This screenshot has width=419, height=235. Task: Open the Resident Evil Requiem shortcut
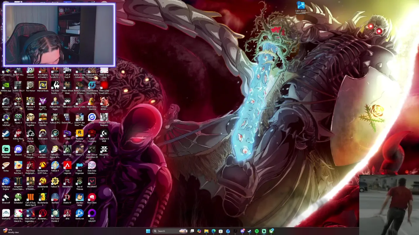[104, 120]
